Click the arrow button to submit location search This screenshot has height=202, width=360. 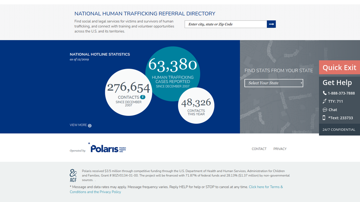pyautogui.click(x=271, y=24)
